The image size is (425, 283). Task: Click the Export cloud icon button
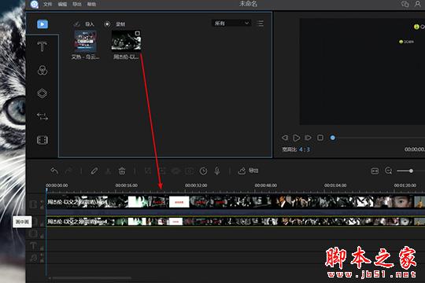coord(248,171)
